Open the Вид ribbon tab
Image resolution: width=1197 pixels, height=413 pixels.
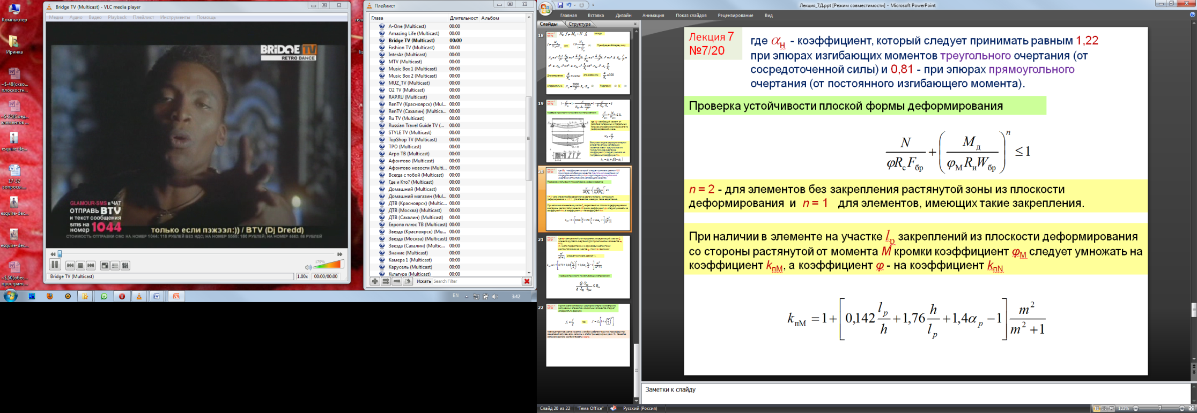769,16
